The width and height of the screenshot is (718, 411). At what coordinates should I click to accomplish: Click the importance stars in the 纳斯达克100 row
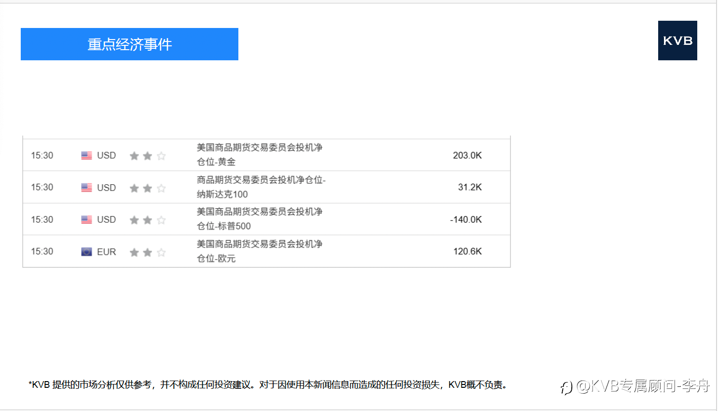(x=148, y=188)
